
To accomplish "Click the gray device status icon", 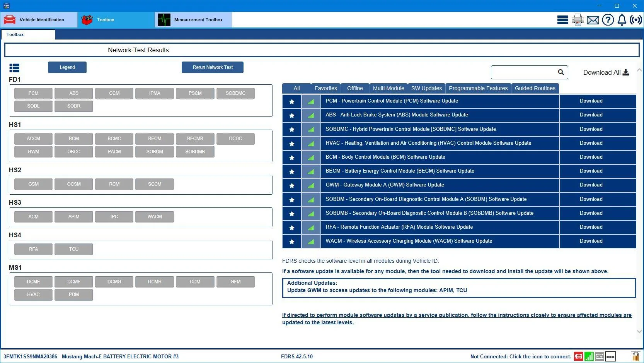I will 600,356.
